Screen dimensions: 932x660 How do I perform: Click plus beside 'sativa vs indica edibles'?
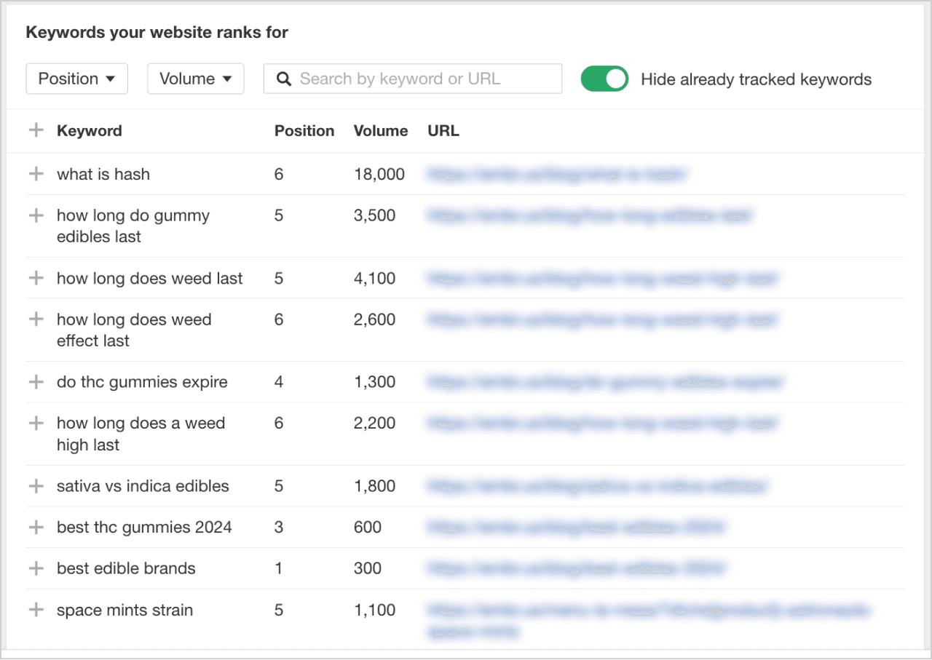pos(36,486)
